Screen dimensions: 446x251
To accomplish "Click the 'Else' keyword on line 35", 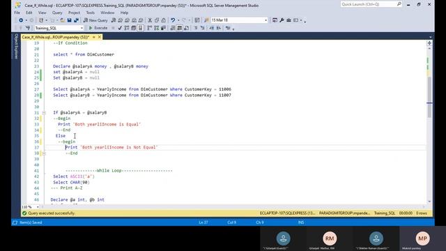I will [x=61, y=136].
